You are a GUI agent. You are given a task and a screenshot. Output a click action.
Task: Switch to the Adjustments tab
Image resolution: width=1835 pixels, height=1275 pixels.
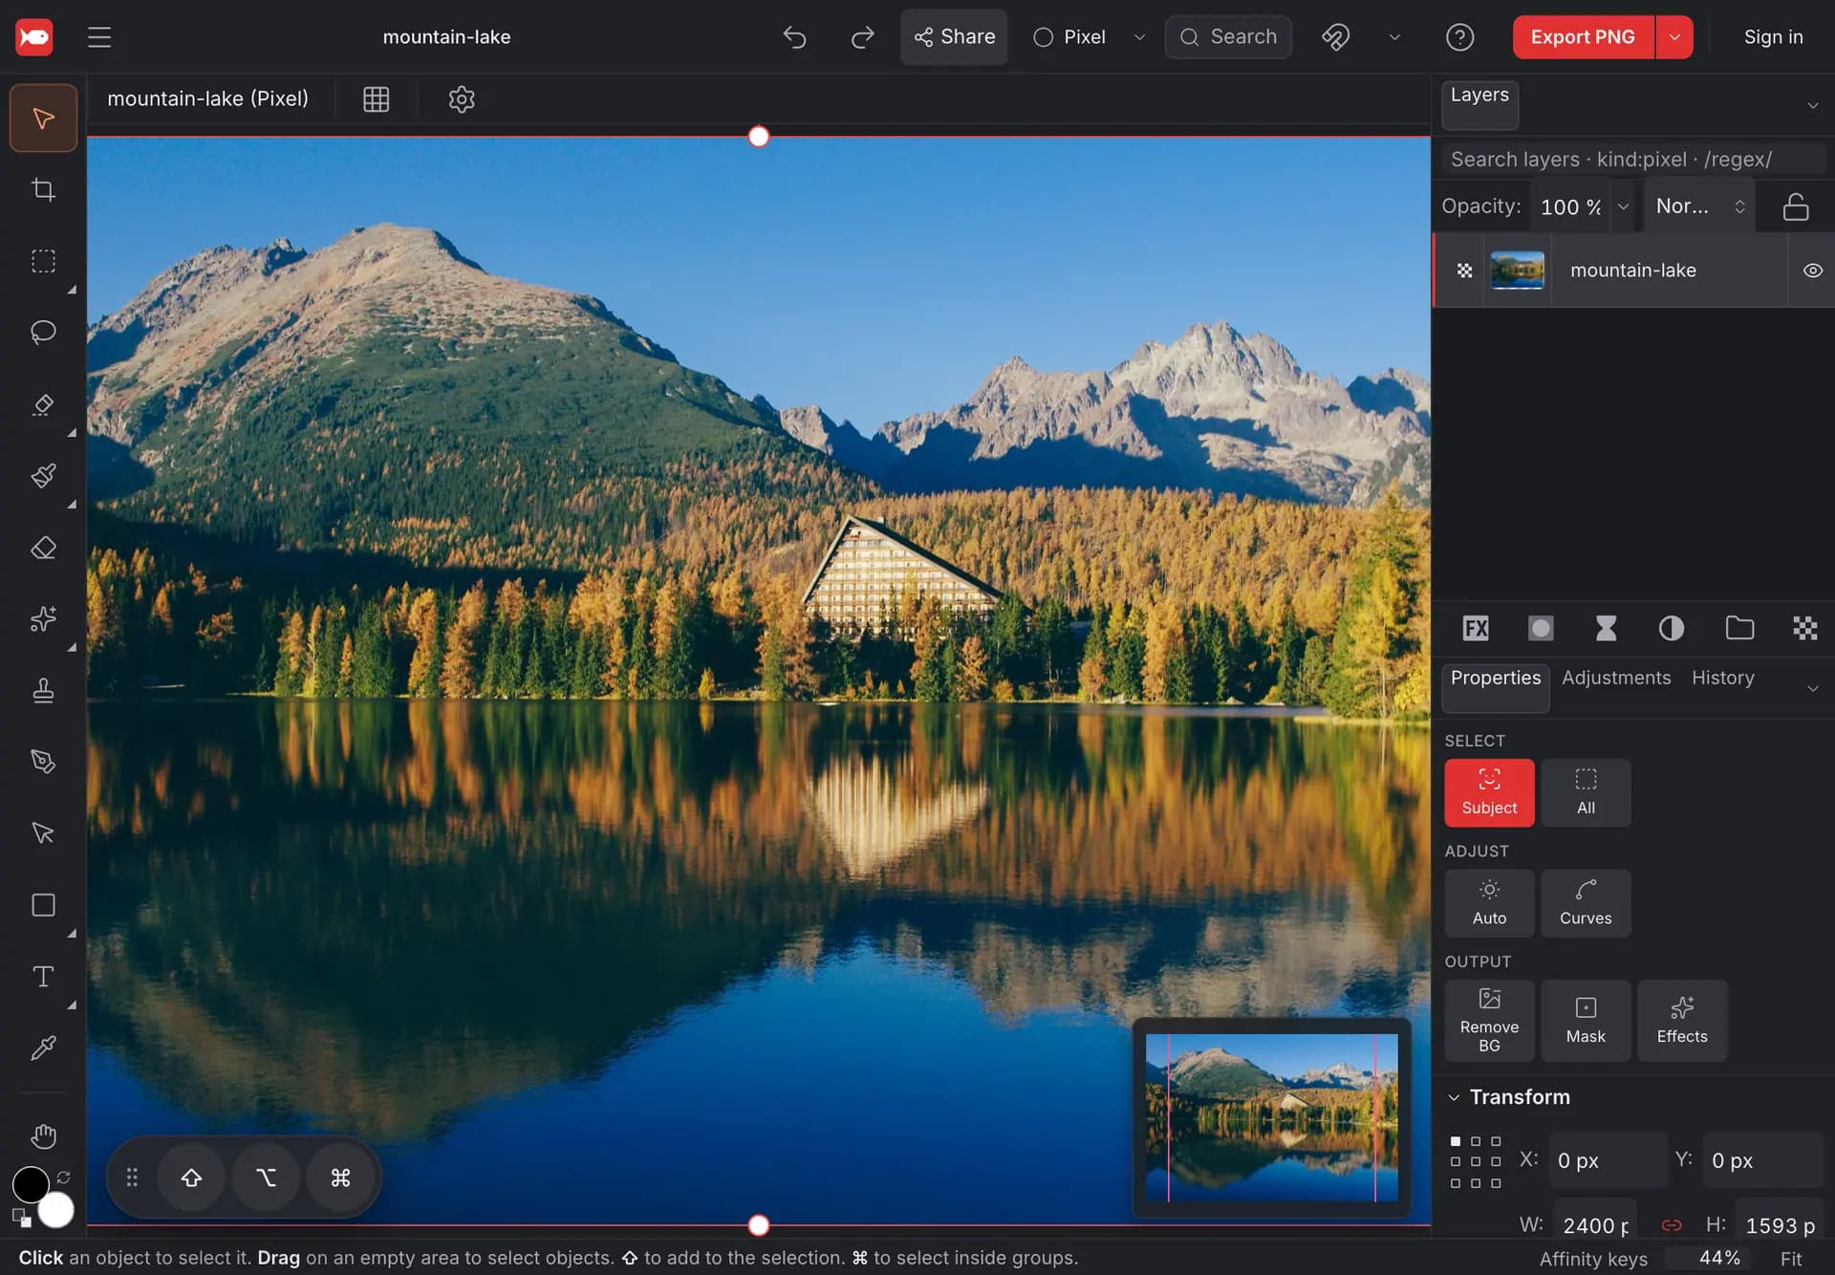click(1616, 678)
